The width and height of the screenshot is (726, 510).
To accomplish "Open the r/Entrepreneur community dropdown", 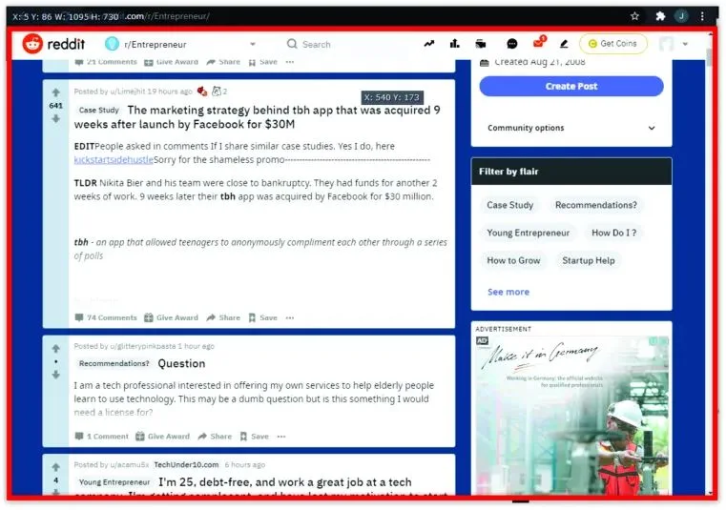I will [x=180, y=44].
